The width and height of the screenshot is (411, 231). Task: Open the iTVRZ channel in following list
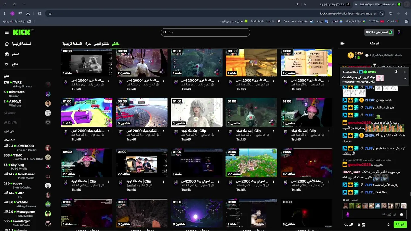click(27, 84)
